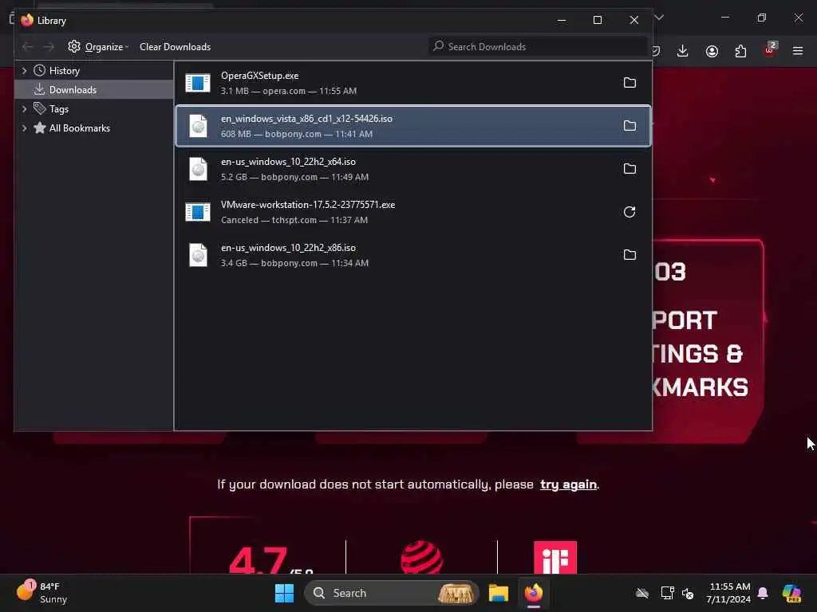Go forward with Library forward arrow
Screen dimensions: 817x612
point(49,47)
